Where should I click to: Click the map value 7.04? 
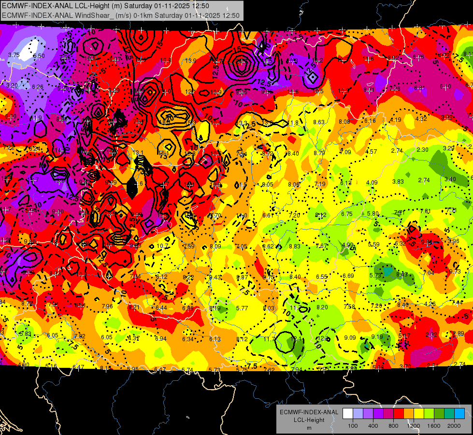tap(429, 273)
